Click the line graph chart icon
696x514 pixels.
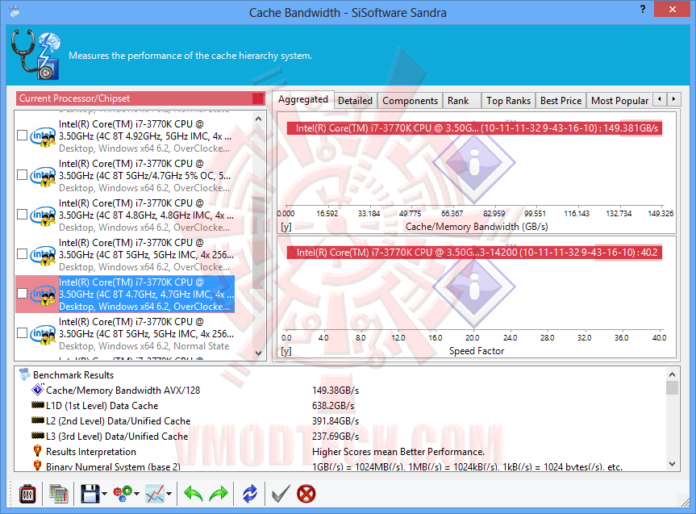(x=155, y=494)
